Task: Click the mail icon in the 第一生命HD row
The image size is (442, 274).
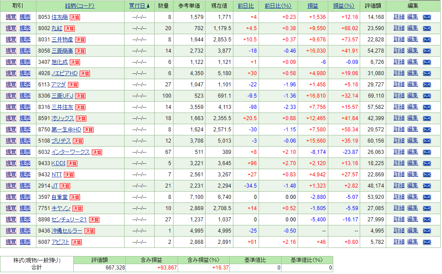Action: [427, 130]
